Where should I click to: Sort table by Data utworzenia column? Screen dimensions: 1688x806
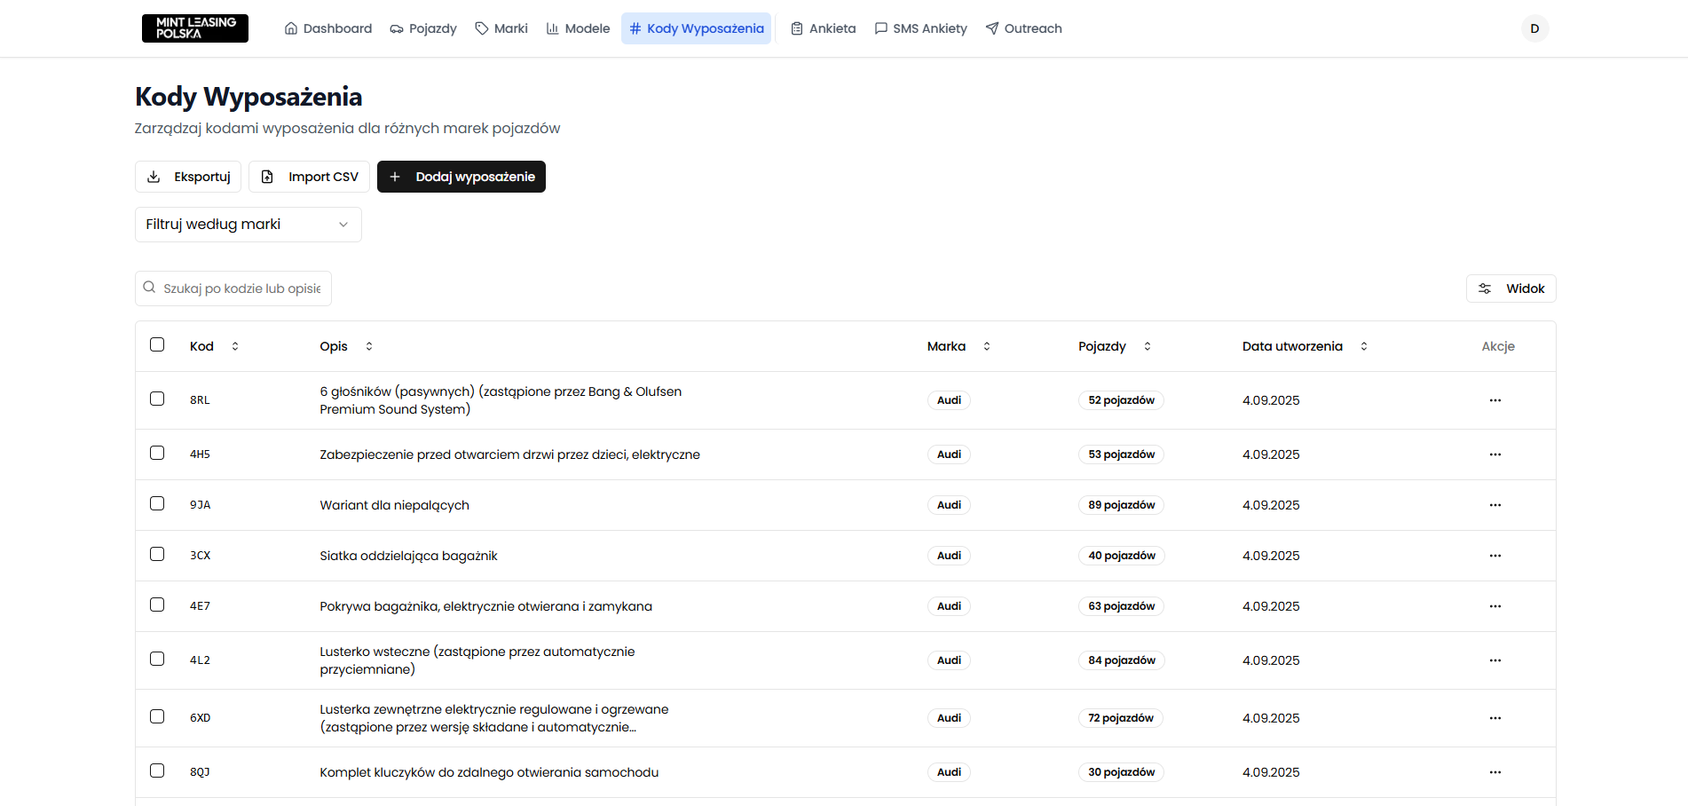(1305, 346)
